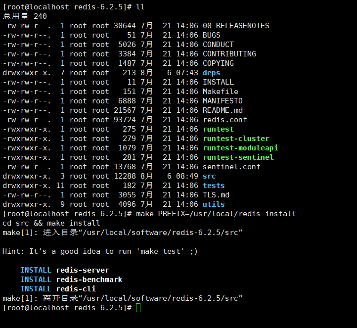Select the size 5026 of CONDUCT

(x=127, y=45)
